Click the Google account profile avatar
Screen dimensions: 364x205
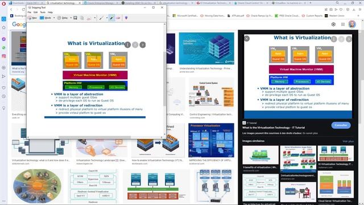click(352, 24)
